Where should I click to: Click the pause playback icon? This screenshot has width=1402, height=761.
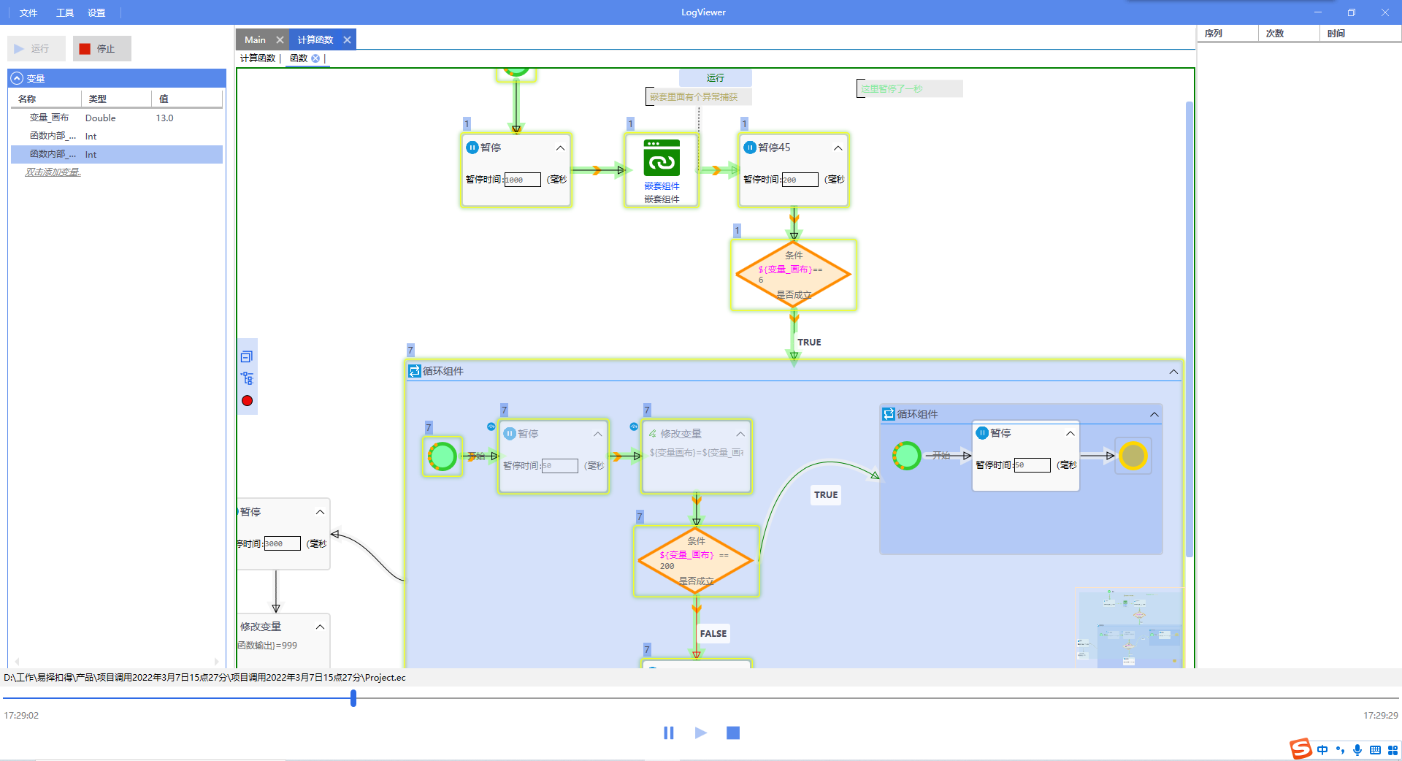[668, 733]
